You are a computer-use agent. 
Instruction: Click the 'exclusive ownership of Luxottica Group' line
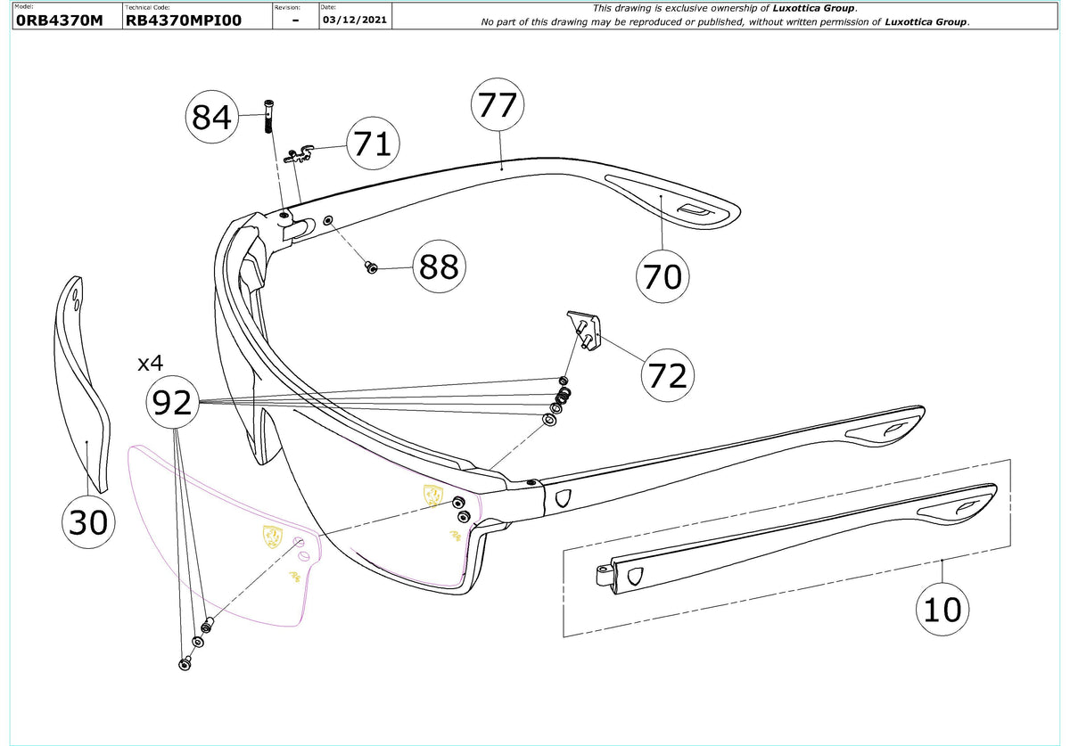tap(724, 8)
